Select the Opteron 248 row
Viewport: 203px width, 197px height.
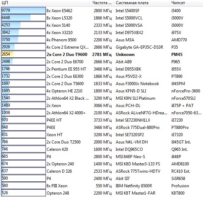click(101, 193)
